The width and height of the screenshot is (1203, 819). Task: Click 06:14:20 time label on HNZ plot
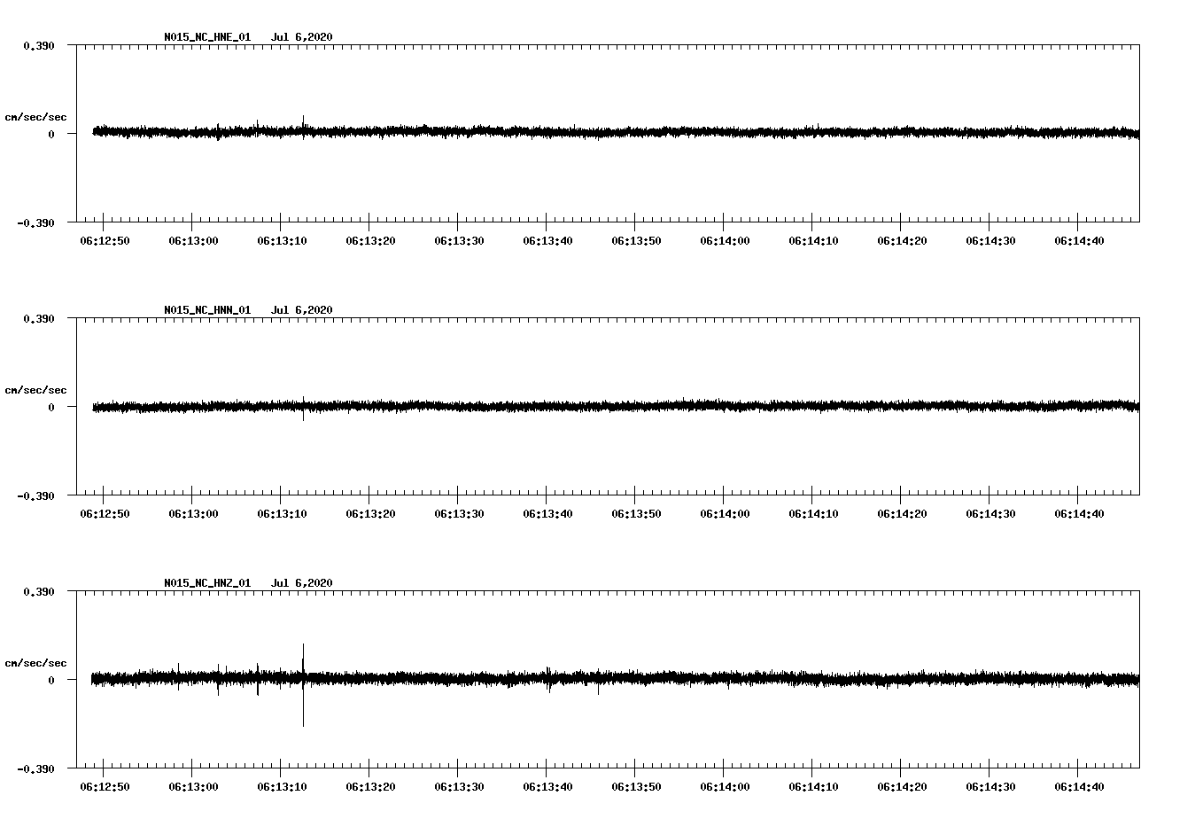[x=902, y=787]
